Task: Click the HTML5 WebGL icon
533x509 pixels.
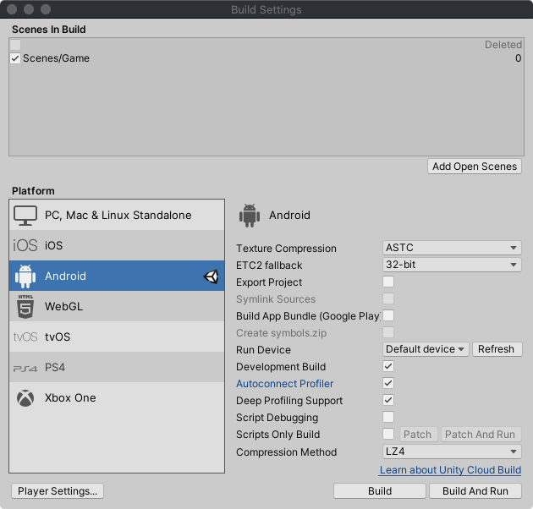Action: click(x=25, y=306)
